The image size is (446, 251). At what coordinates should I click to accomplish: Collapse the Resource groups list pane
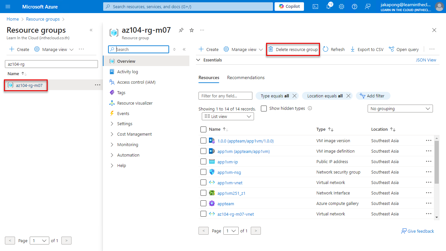click(91, 30)
